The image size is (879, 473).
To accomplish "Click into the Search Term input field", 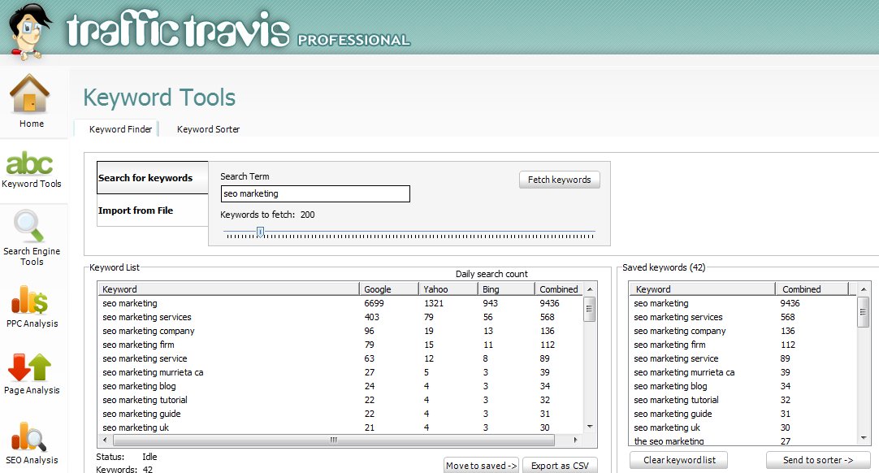I will click(x=315, y=194).
